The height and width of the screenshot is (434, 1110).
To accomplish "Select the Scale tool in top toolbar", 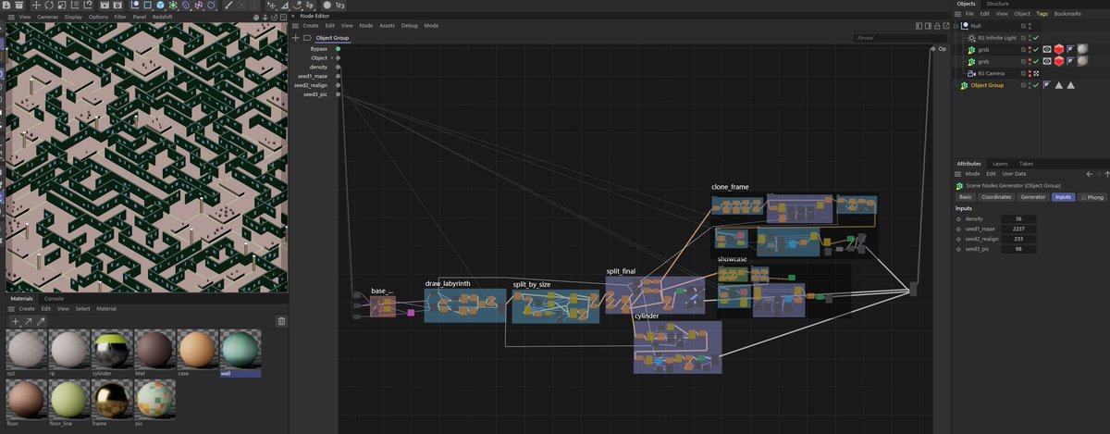I will click(61, 5).
